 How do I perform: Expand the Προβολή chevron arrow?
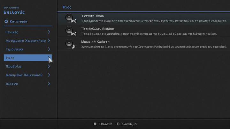(49, 67)
